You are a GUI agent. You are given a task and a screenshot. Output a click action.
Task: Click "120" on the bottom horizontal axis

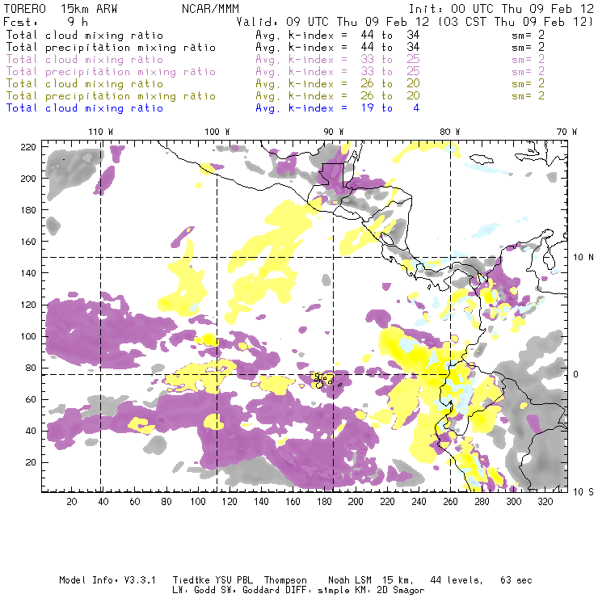point(230,502)
